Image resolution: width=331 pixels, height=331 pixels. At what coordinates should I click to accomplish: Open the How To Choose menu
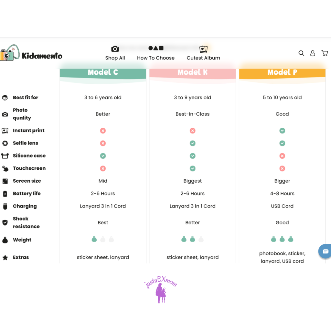click(156, 53)
